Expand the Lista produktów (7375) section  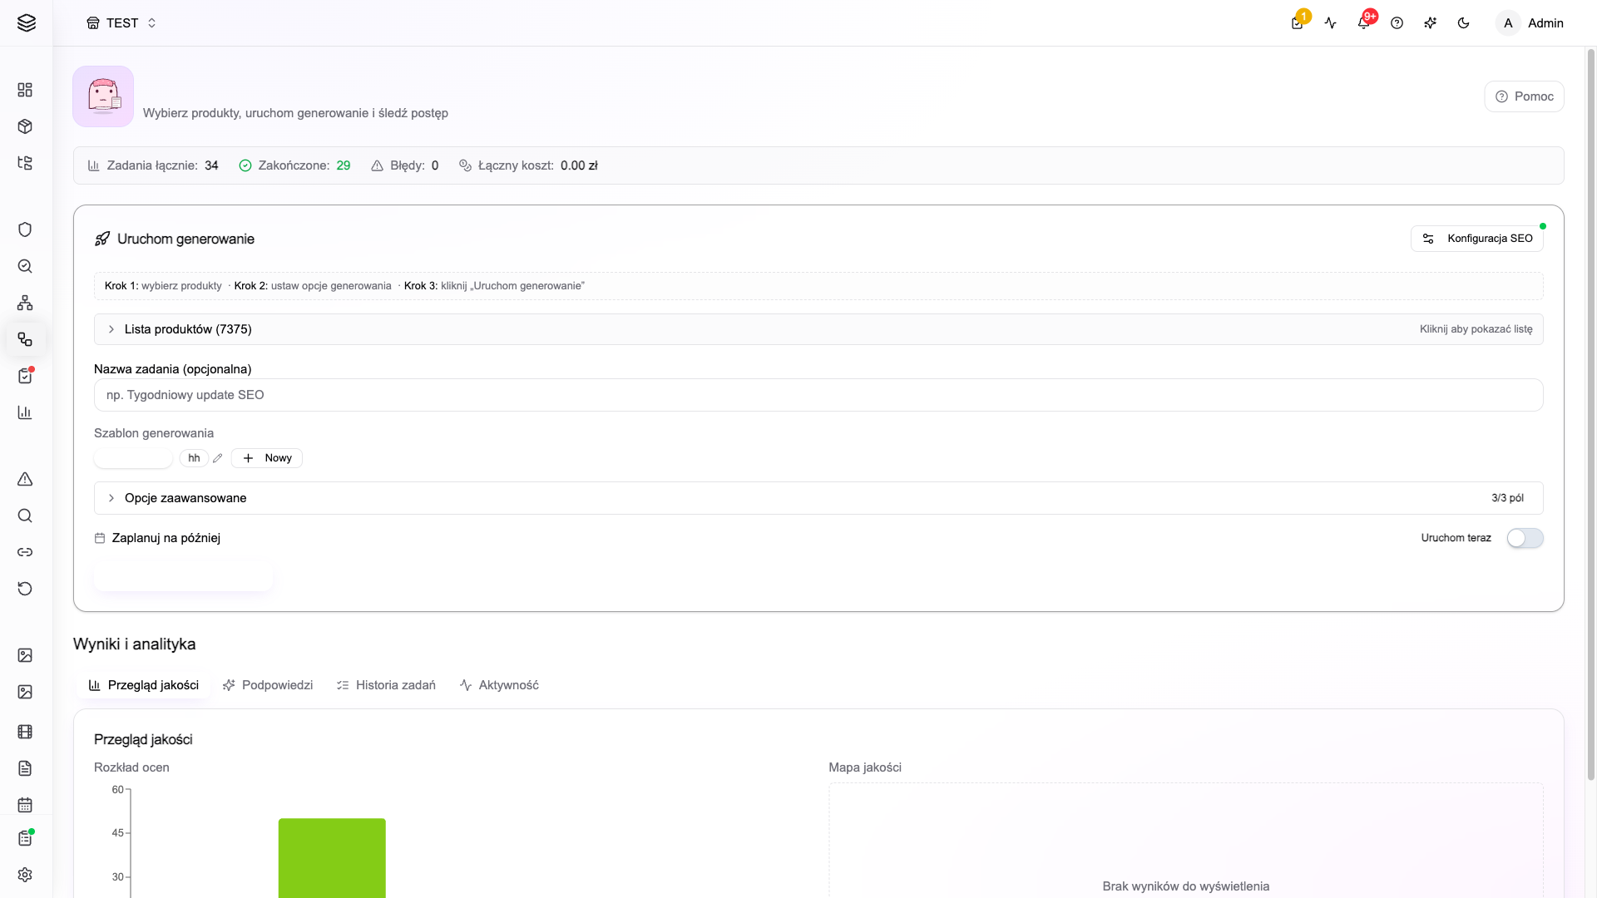click(x=818, y=329)
